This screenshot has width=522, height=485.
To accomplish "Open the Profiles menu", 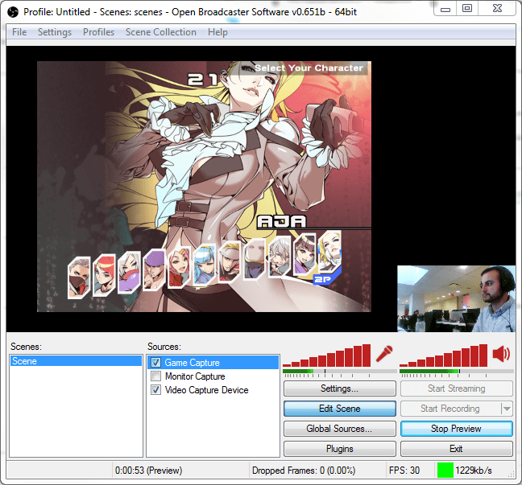I will (98, 32).
